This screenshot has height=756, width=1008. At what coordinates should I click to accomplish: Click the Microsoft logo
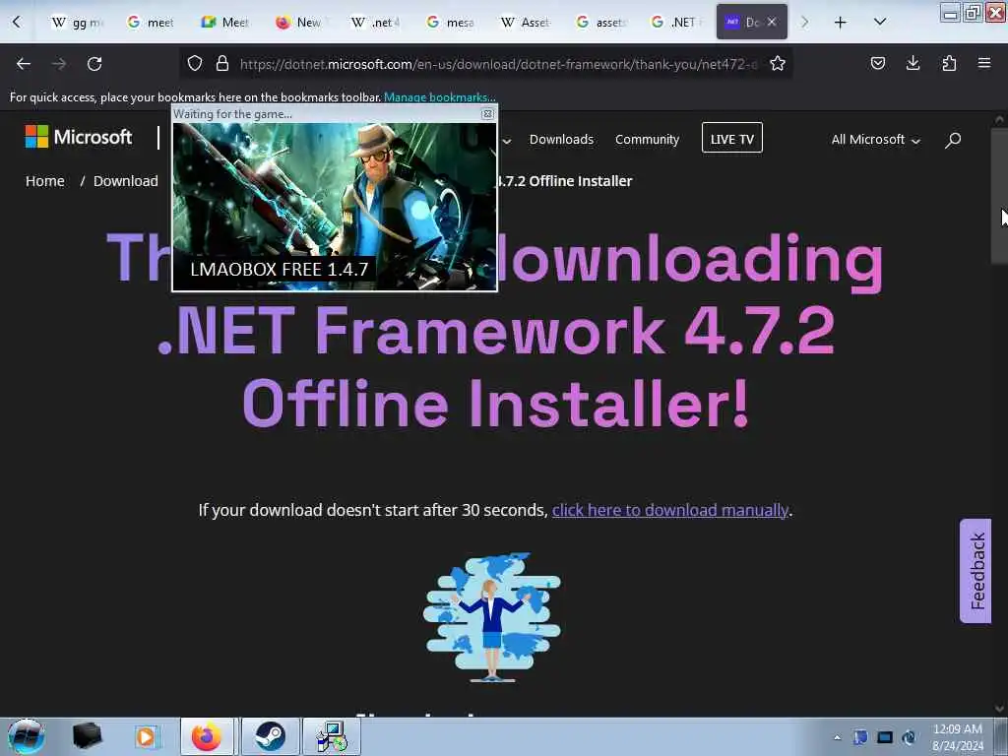click(x=79, y=137)
